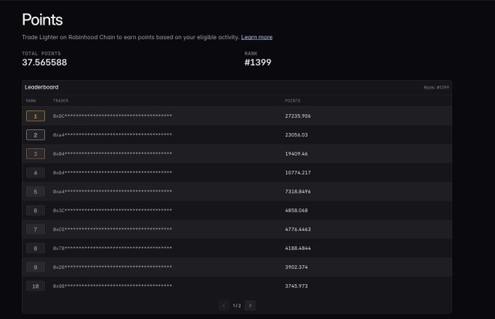The image size is (495, 319).
Task: Click Rank #1399 label in leaderboard header
Action: click(436, 88)
